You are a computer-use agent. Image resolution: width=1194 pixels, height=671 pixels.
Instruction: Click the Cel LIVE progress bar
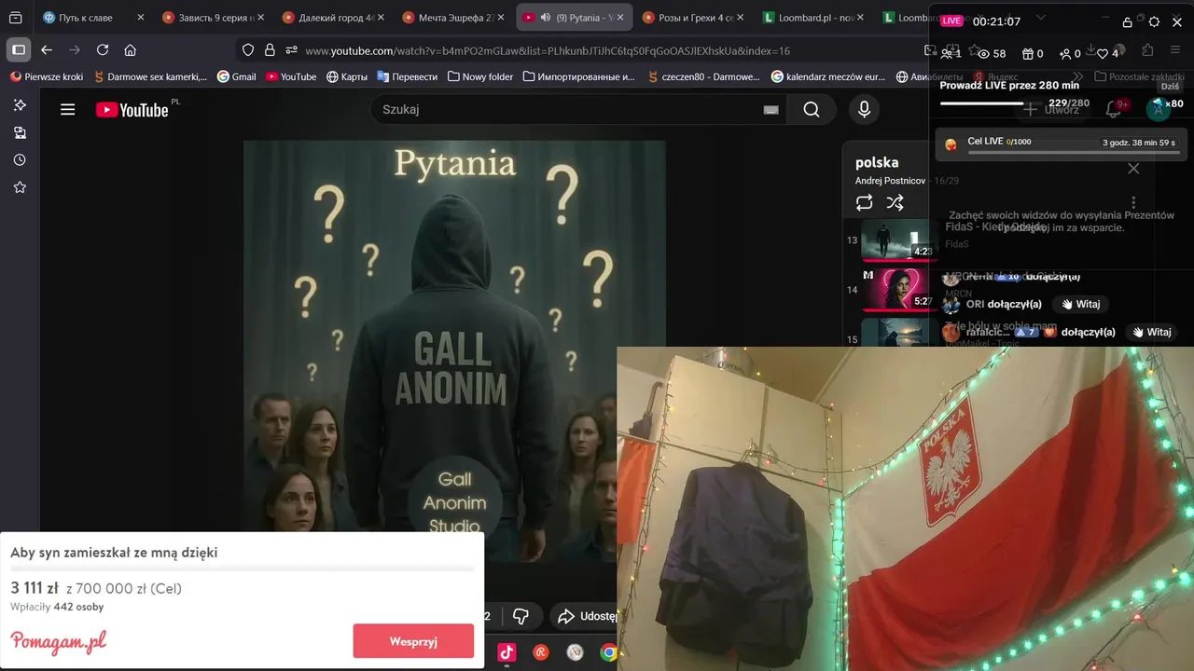(x=1072, y=152)
